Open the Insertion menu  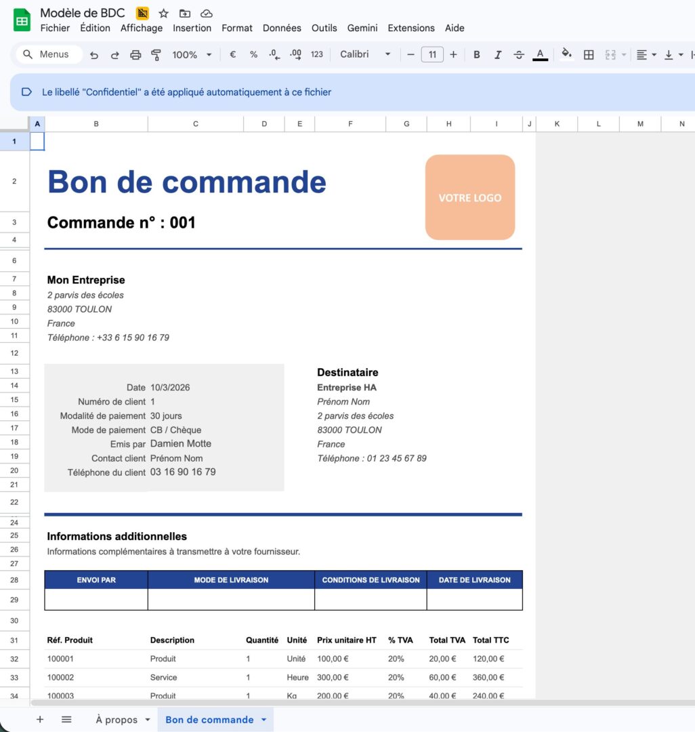(x=192, y=28)
